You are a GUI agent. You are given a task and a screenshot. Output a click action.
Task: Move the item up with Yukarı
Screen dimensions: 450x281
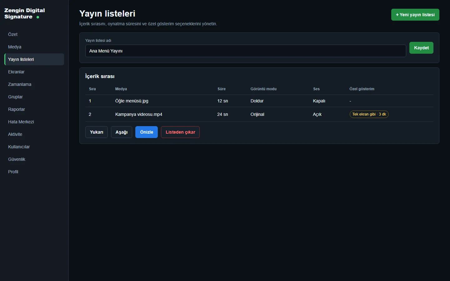tap(97, 132)
